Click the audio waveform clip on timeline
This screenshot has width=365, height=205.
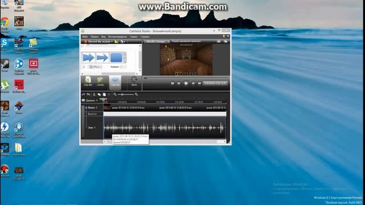pyautogui.click(x=165, y=128)
